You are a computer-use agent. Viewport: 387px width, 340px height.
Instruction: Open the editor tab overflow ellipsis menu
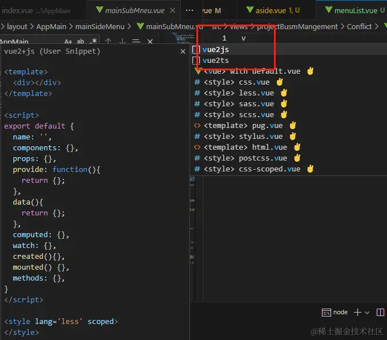point(190,10)
